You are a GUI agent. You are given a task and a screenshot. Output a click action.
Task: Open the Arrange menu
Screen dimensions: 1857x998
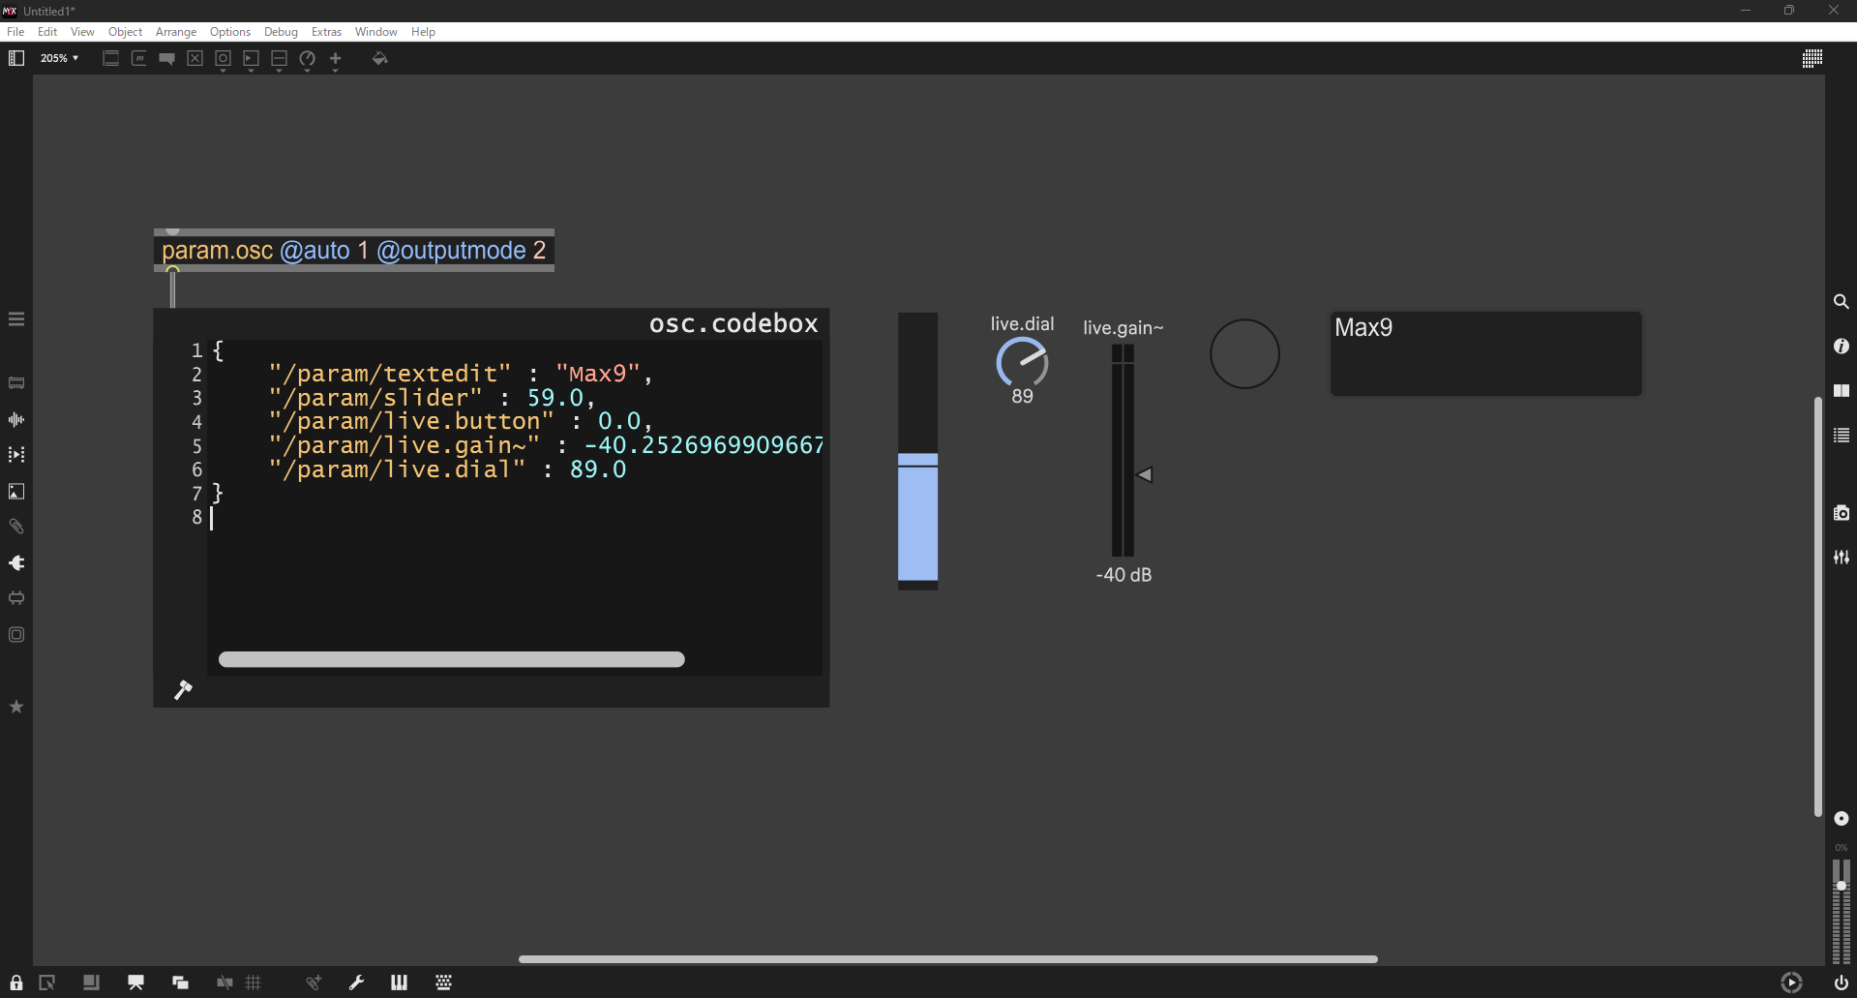click(175, 32)
